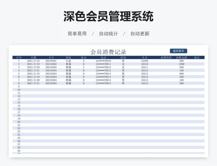Click phone number 12****78911
The width and height of the screenshot is (217, 166).
[x=103, y=64]
